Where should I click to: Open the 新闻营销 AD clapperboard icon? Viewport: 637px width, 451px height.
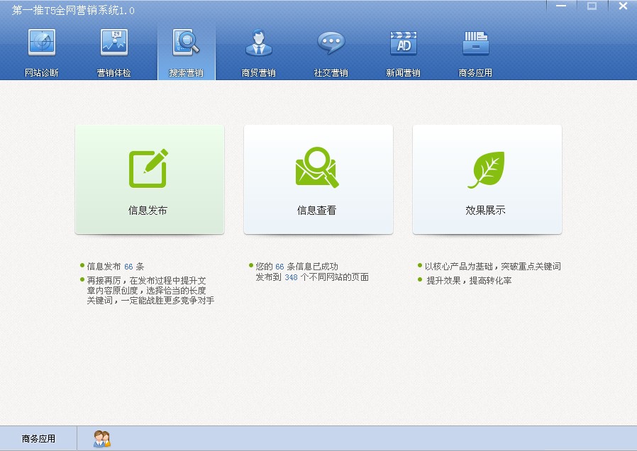click(x=403, y=43)
